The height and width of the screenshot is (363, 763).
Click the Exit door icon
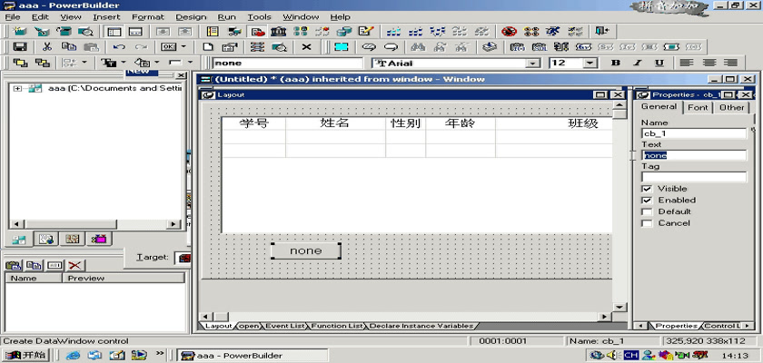(602, 32)
